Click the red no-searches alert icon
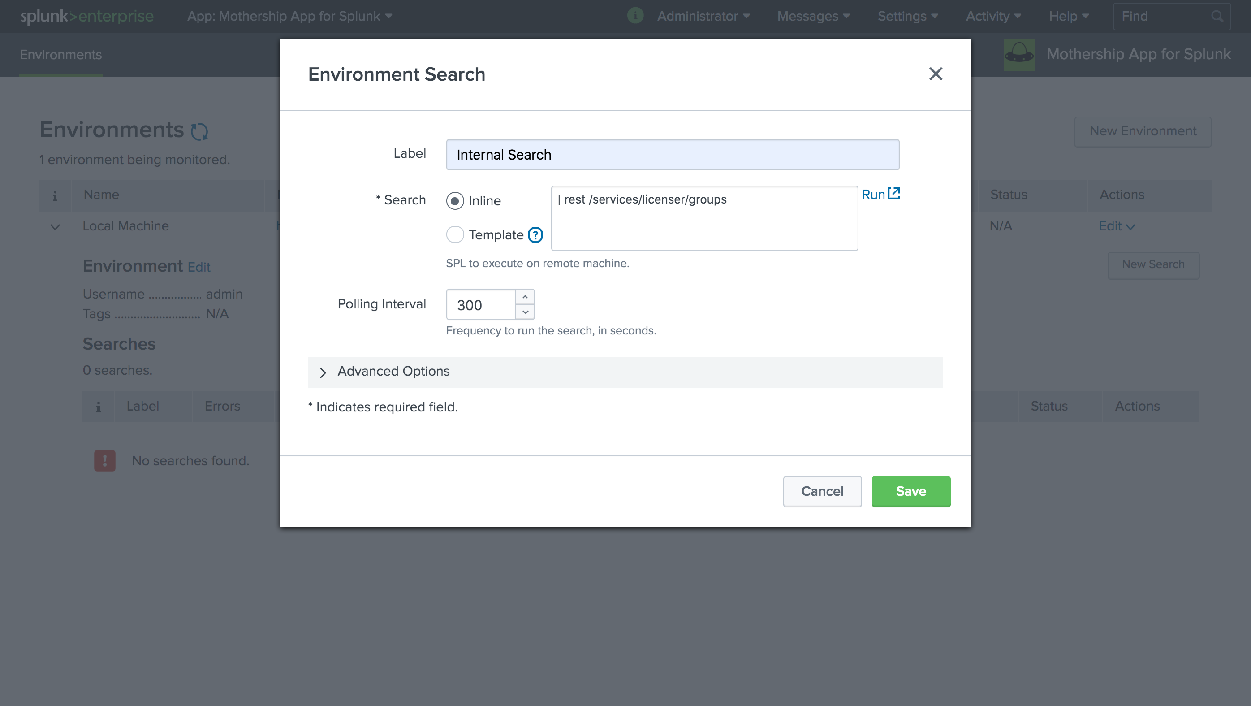1251x706 pixels. pos(104,460)
